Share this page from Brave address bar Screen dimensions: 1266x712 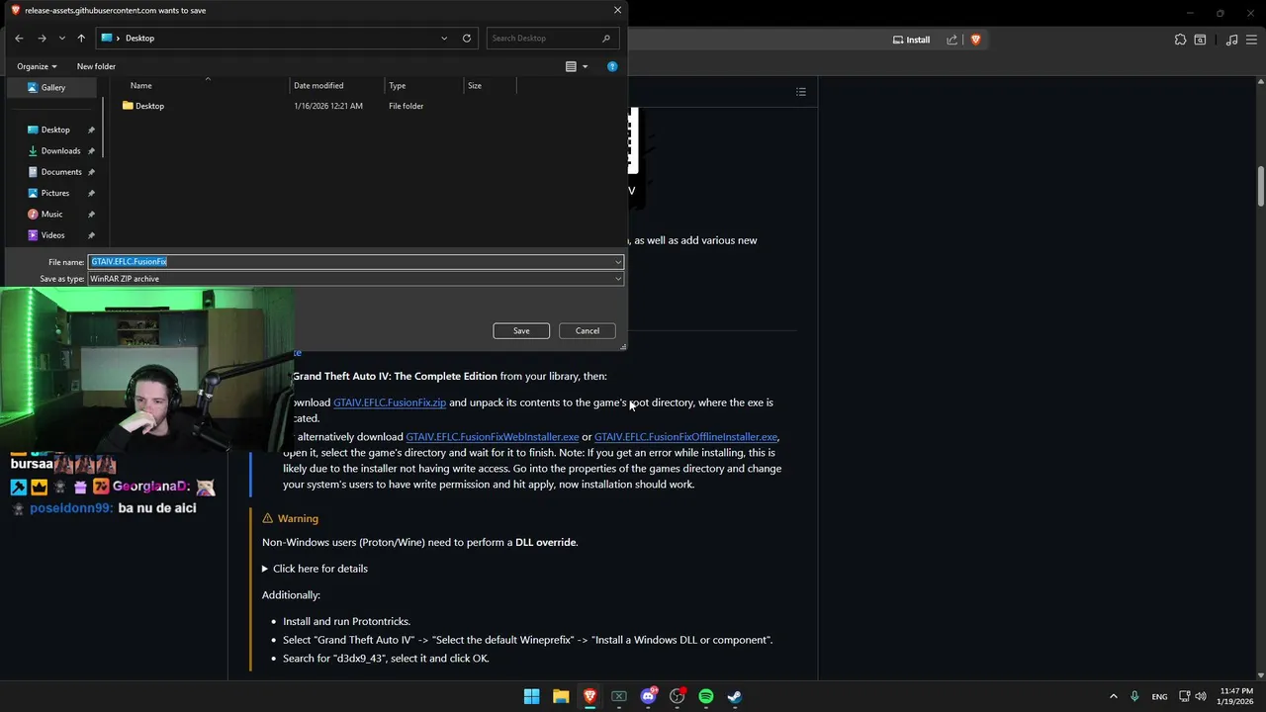(952, 40)
